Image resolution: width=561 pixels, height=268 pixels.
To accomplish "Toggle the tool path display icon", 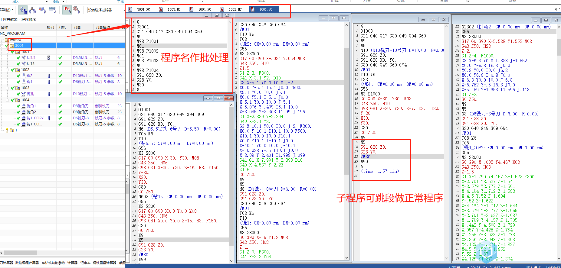I will (67, 10).
